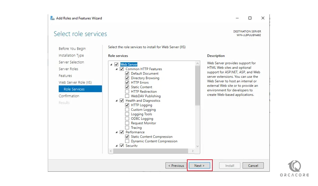Click the Previous button
This screenshot has width=318, height=186.
pyautogui.click(x=176, y=166)
